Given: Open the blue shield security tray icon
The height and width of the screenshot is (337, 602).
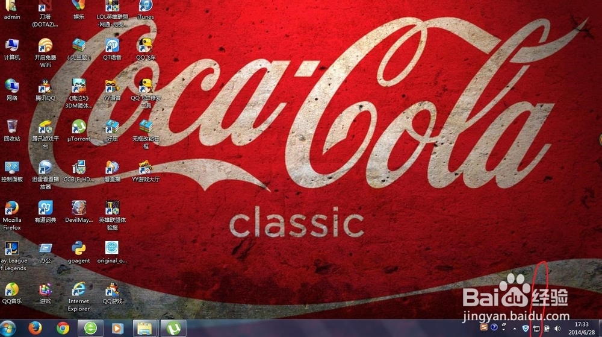Looking at the screenshot, I should tap(525, 329).
